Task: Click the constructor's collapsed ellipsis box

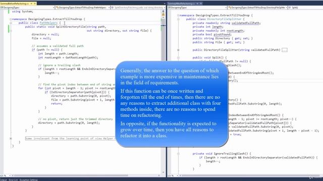Action: coord(285,50)
